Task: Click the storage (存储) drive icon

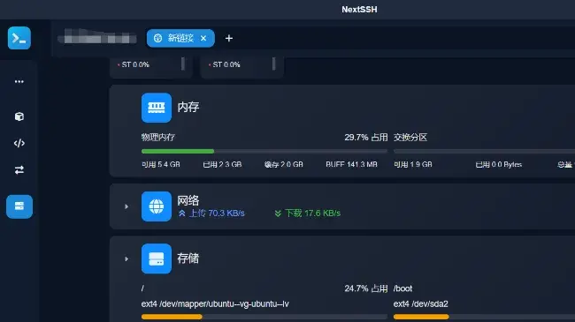Action: 157,258
